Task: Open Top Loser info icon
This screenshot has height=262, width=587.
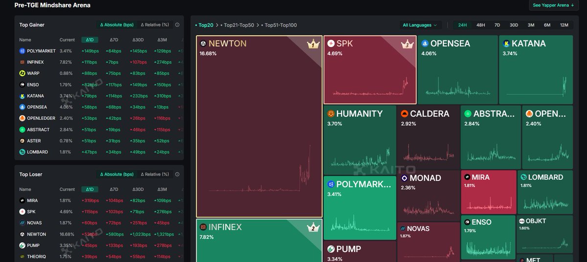Action: point(177,174)
